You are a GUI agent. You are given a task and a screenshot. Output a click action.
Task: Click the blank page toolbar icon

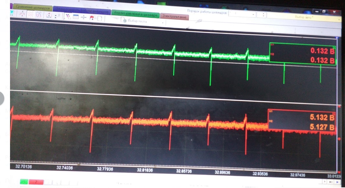[100, 18]
